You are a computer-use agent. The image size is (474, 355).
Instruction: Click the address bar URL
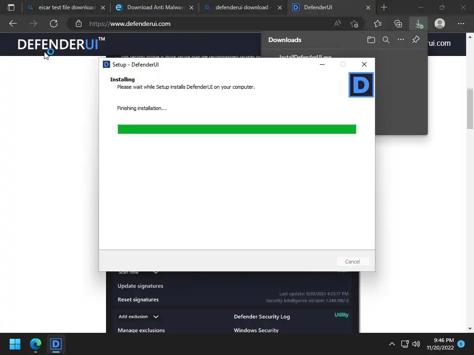click(x=130, y=24)
